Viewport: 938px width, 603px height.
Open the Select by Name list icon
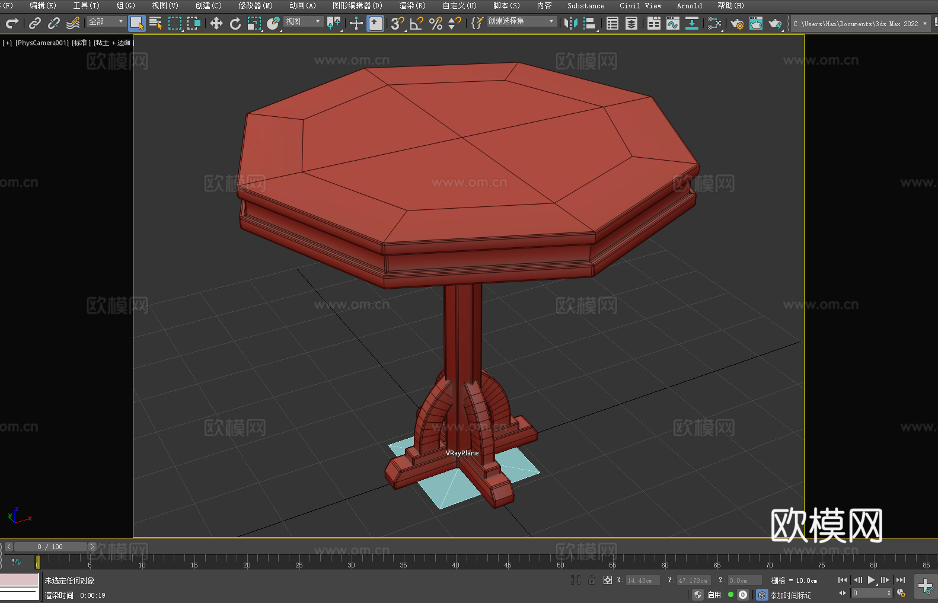[x=156, y=23]
